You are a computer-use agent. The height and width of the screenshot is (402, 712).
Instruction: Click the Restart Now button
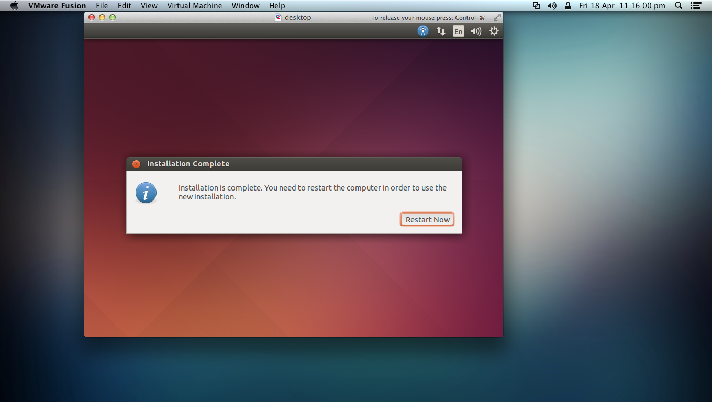[x=427, y=219]
